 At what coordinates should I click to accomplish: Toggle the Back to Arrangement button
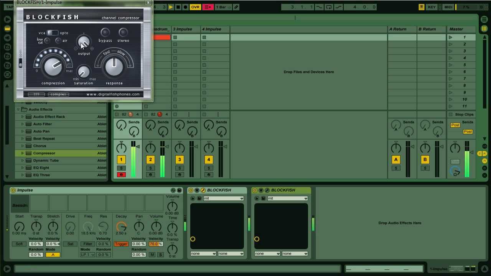coord(208,7)
